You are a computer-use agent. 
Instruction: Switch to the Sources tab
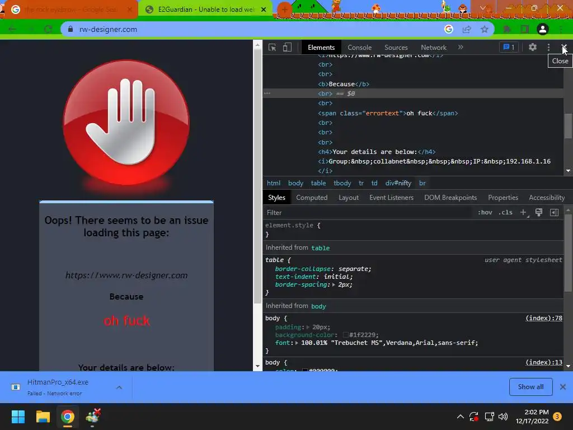[x=396, y=48]
